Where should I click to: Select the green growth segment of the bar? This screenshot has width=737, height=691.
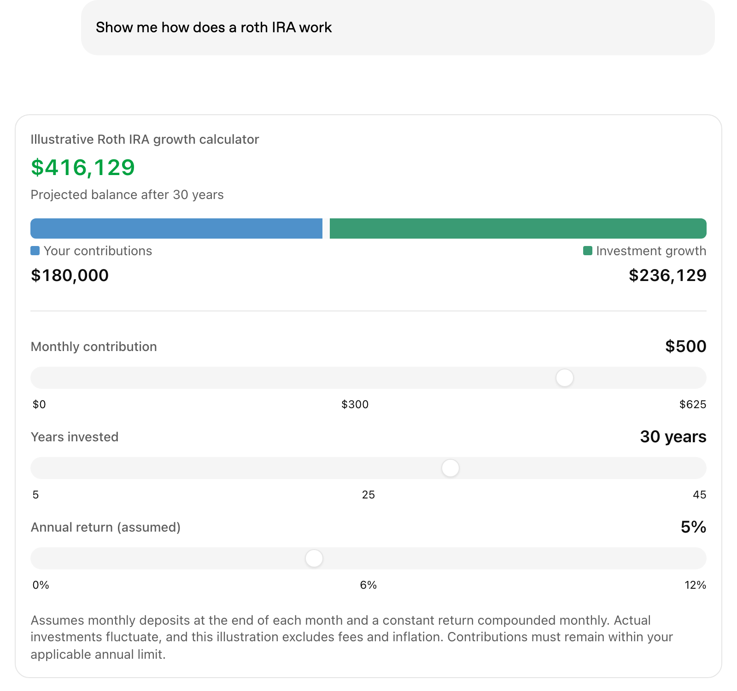pos(518,228)
